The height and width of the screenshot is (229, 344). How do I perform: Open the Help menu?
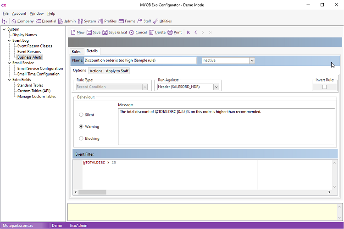pyautogui.click(x=51, y=13)
